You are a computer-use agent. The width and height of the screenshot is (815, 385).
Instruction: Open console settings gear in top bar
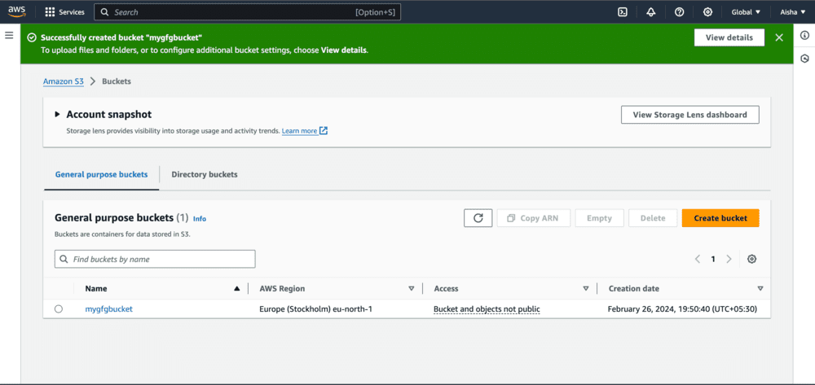tap(707, 12)
